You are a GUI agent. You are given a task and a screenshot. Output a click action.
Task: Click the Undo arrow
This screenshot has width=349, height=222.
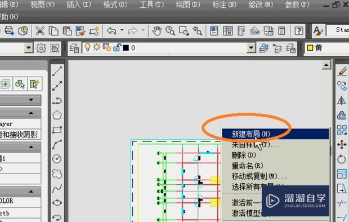[x=111, y=31]
